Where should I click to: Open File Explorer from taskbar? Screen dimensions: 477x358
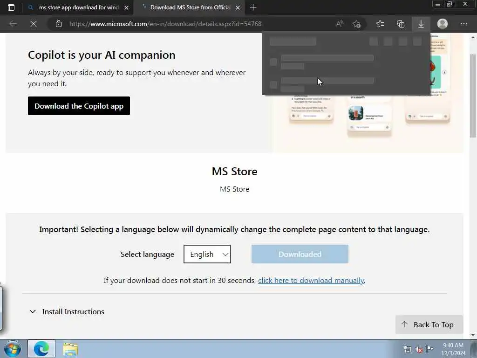(x=71, y=350)
